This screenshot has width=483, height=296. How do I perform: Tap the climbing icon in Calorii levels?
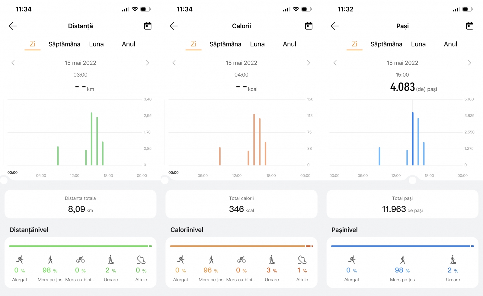point(272,260)
